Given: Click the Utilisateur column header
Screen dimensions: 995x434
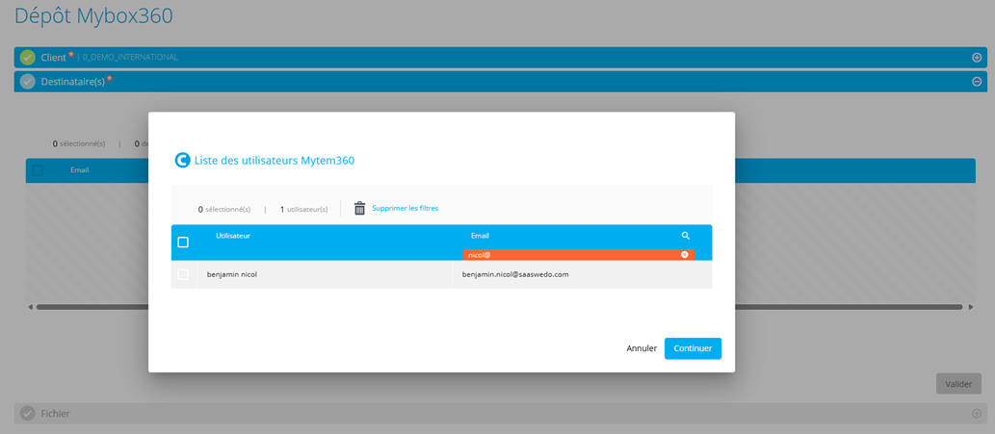Looking at the screenshot, I should [x=233, y=236].
